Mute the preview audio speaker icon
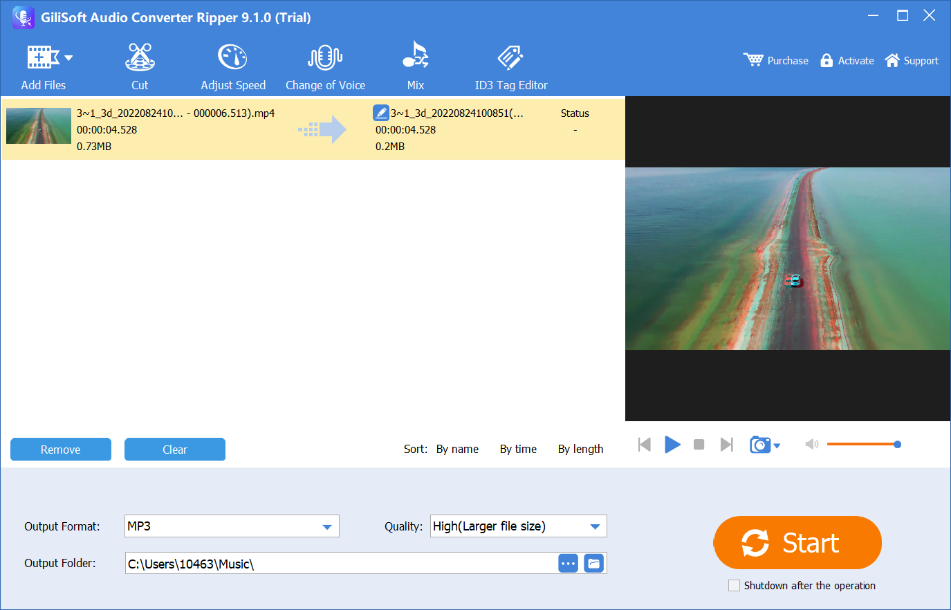The height and width of the screenshot is (610, 951). pos(811,445)
